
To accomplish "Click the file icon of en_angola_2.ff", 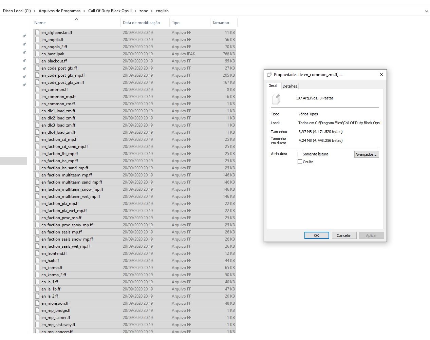I will [37, 47].
